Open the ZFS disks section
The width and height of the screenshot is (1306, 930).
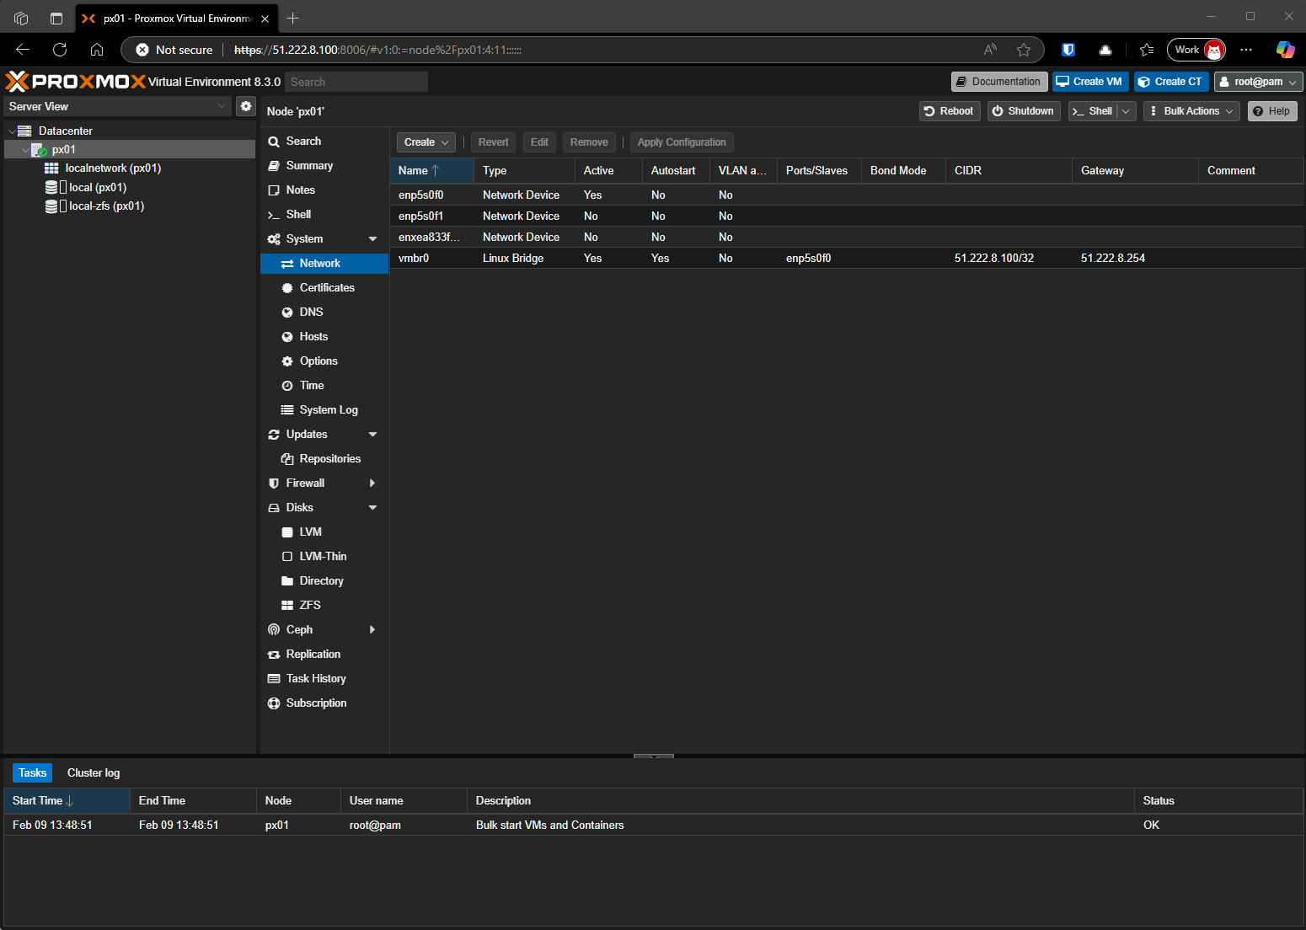point(309,606)
